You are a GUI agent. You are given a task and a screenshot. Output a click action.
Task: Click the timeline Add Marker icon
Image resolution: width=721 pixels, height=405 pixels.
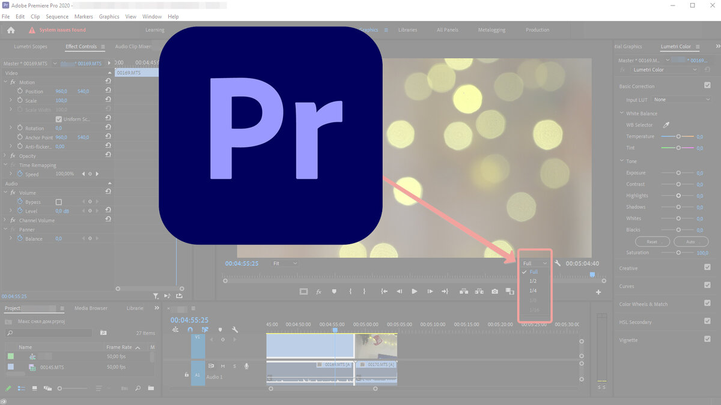pos(220,329)
